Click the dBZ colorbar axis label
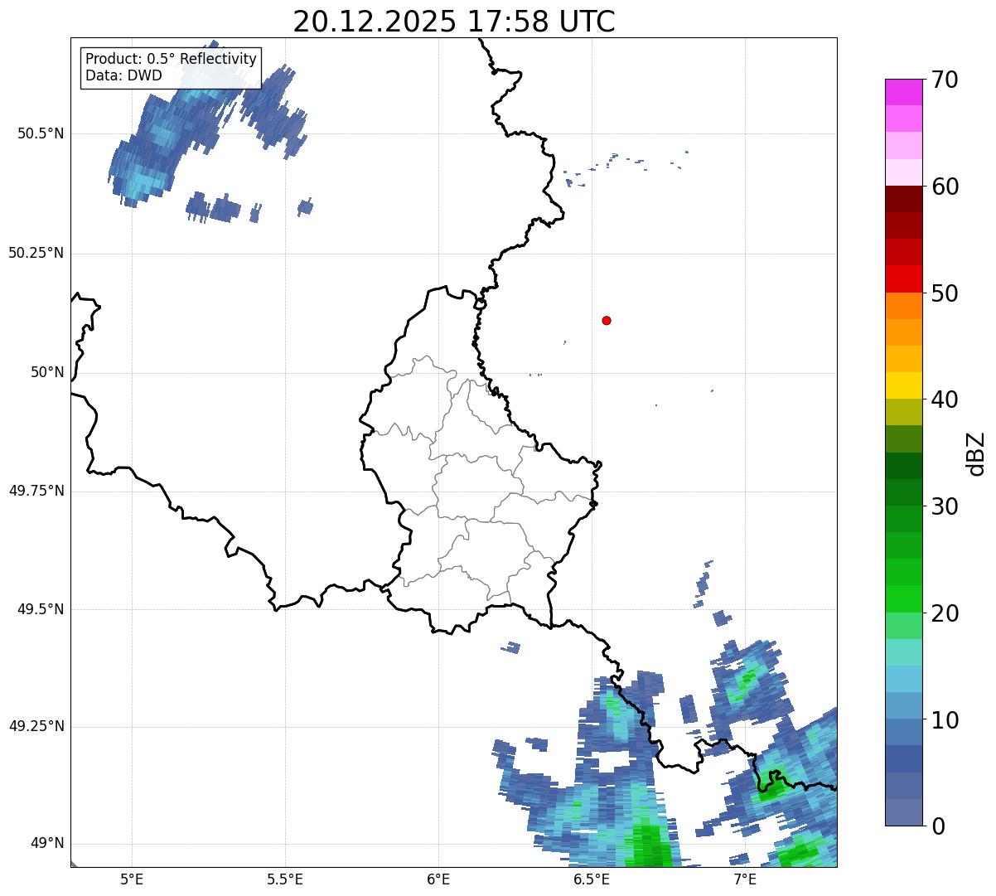This screenshot has width=996, height=896. tap(976, 453)
